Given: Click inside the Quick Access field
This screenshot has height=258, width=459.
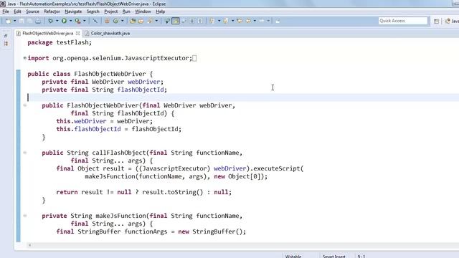Looking at the screenshot, I should pos(403,21).
